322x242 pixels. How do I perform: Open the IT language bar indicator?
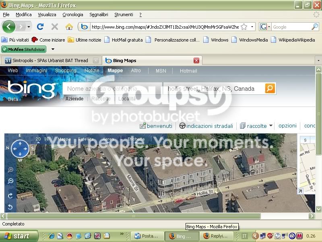coord(244,236)
